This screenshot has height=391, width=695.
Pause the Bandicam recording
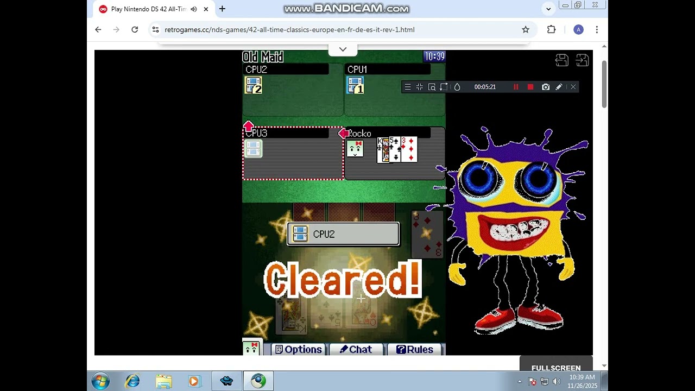516,87
